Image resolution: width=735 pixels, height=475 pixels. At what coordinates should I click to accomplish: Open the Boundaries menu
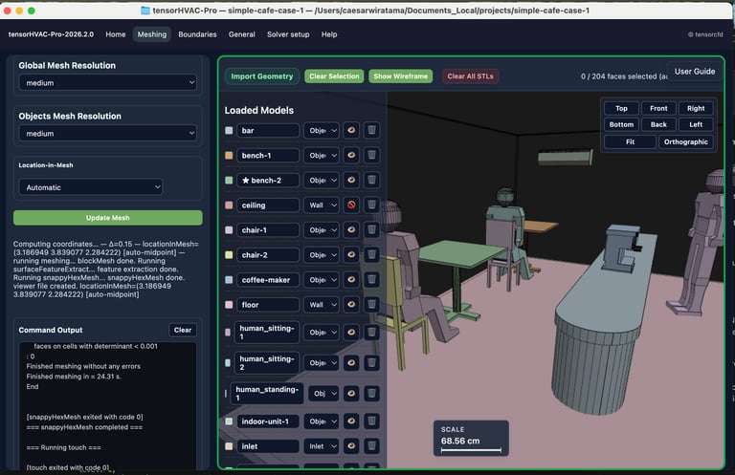[197, 34]
